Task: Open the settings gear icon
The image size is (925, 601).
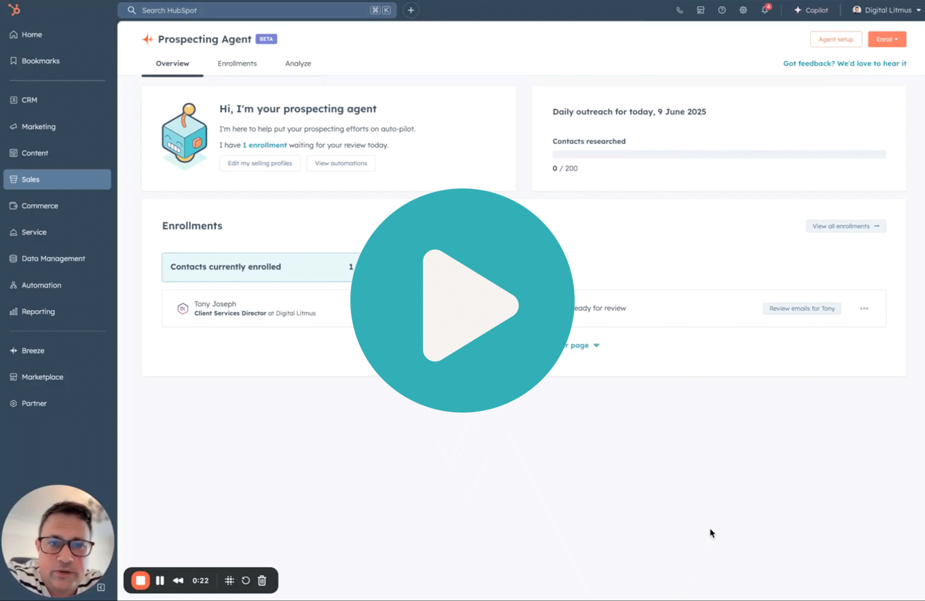Action: click(743, 10)
